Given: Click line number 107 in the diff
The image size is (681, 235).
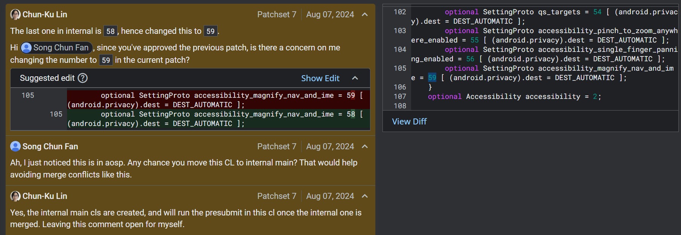Looking at the screenshot, I should point(400,97).
